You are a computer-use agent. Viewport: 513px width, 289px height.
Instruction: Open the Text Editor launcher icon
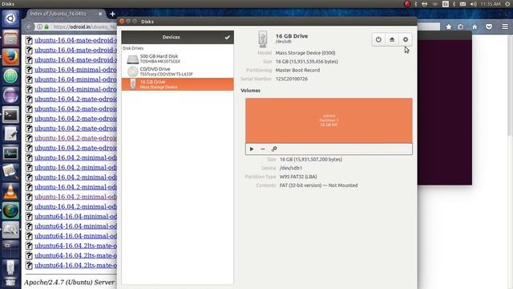click(10, 134)
